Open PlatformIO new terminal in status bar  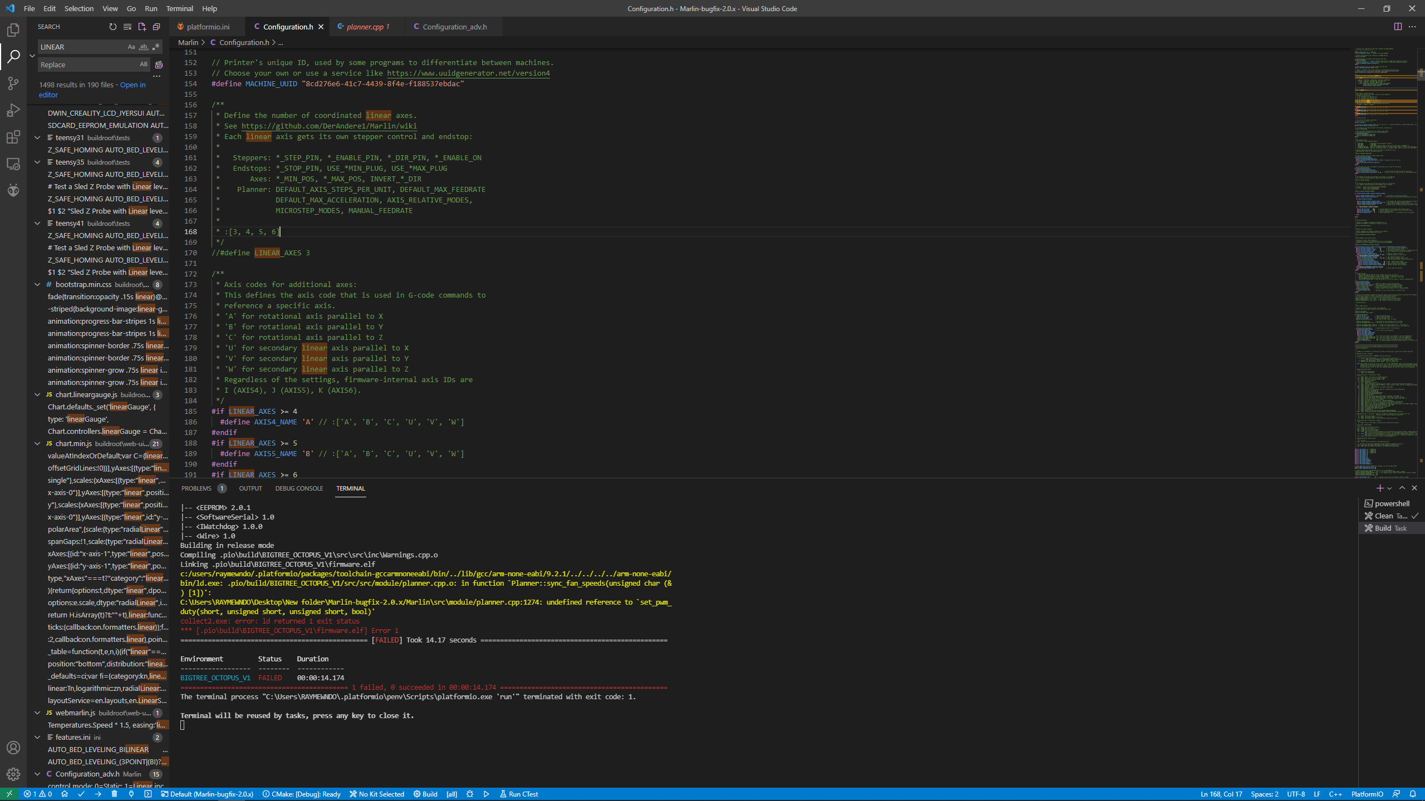148,794
